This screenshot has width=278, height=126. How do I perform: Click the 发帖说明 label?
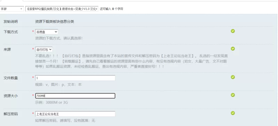click(x=11, y=22)
